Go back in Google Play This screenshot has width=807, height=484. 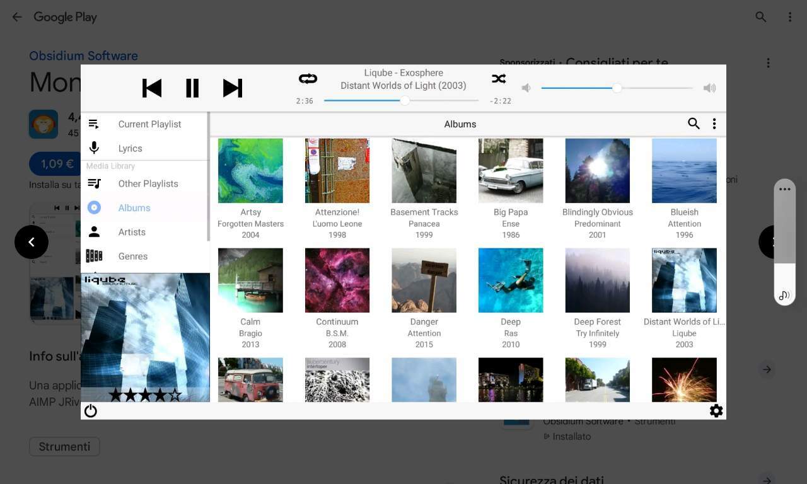coord(17,17)
